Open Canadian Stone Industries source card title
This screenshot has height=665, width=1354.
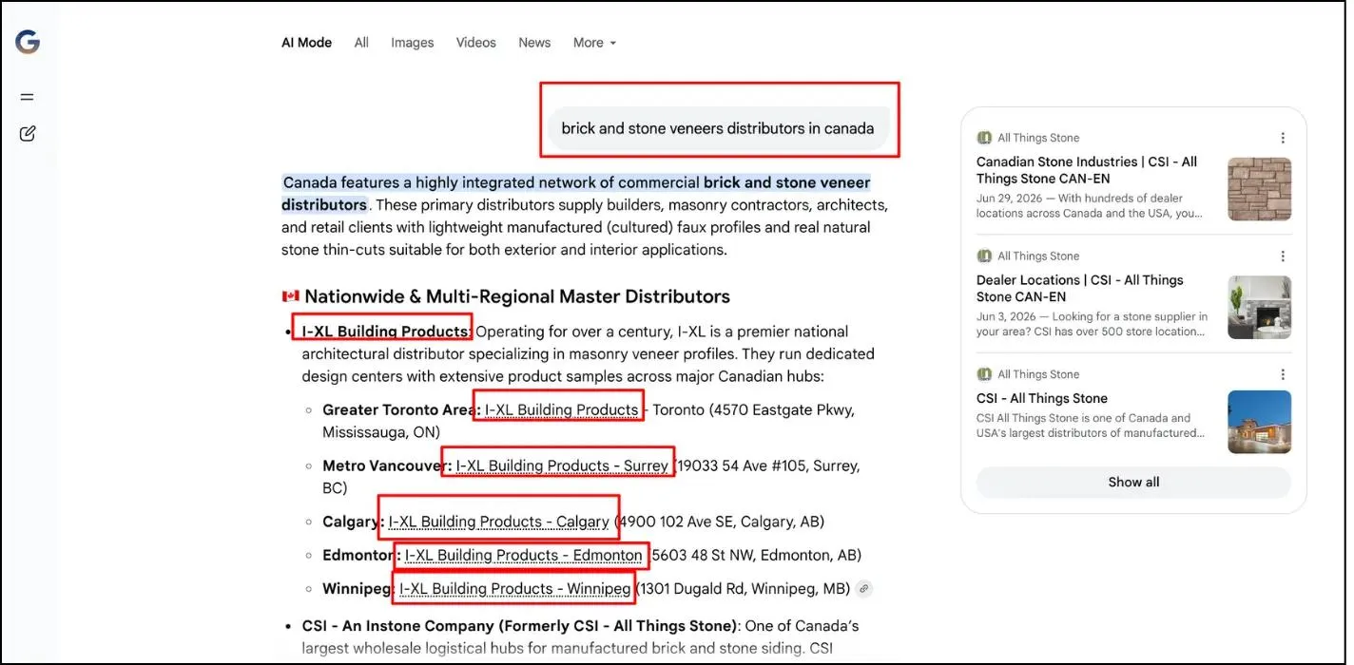[1087, 170]
